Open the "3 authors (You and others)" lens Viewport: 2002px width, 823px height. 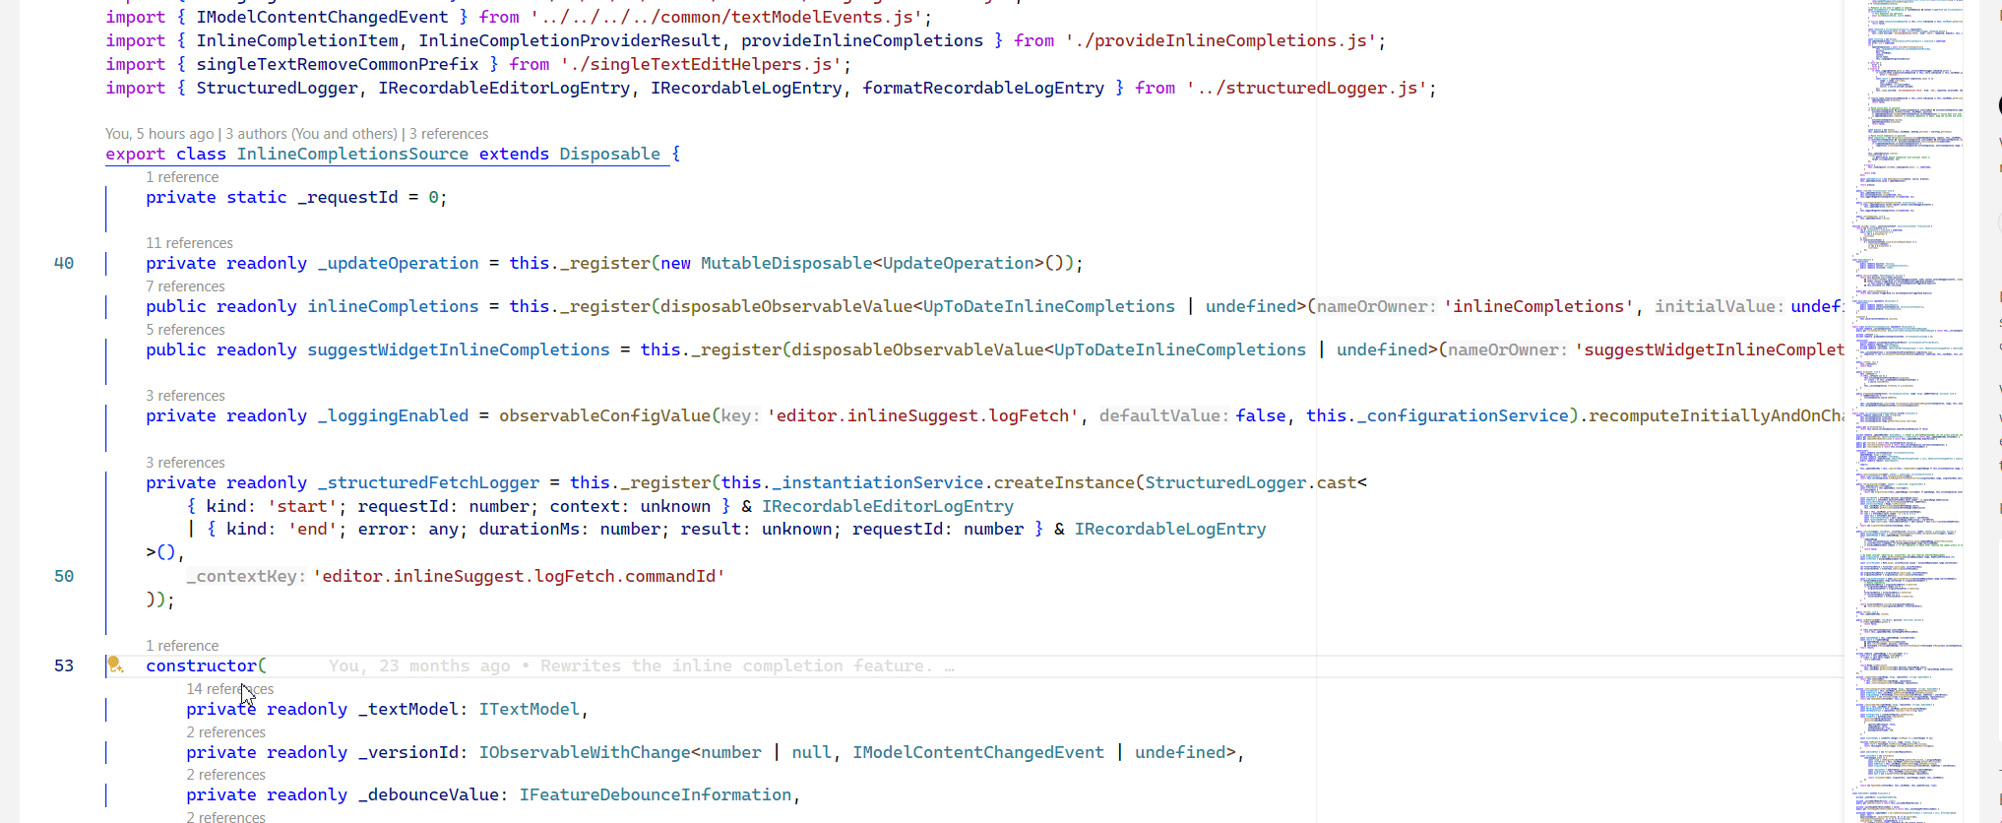click(311, 134)
